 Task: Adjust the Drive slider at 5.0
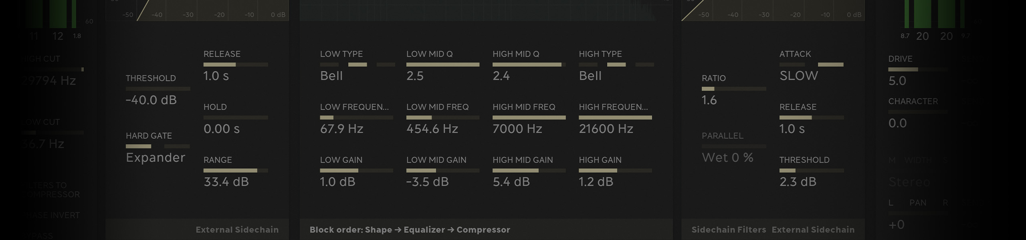(918, 70)
